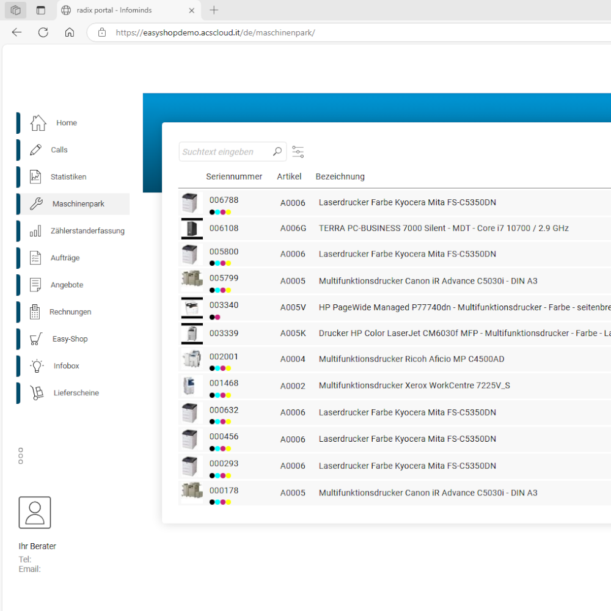Open Drucker HP Color LaserJet CM6030f row

pyautogui.click(x=395, y=334)
